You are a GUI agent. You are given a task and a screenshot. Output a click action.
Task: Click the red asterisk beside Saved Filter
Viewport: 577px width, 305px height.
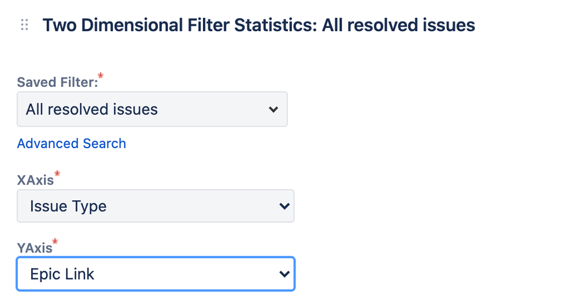click(101, 76)
